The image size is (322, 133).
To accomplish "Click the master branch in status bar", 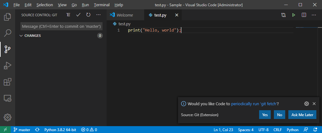I will coord(22,130).
